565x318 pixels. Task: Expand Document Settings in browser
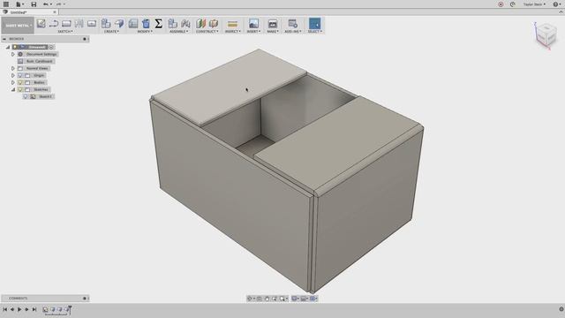(13, 54)
